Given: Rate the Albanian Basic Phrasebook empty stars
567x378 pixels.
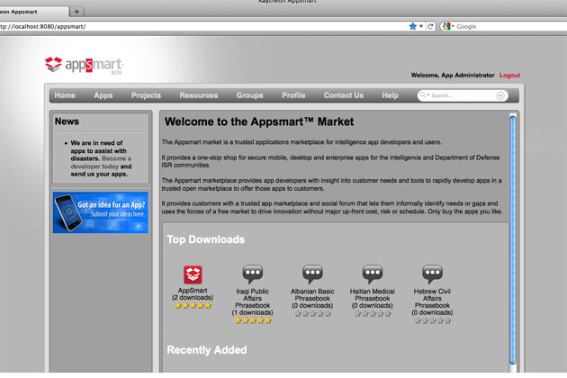Looking at the screenshot, I should [x=313, y=314].
